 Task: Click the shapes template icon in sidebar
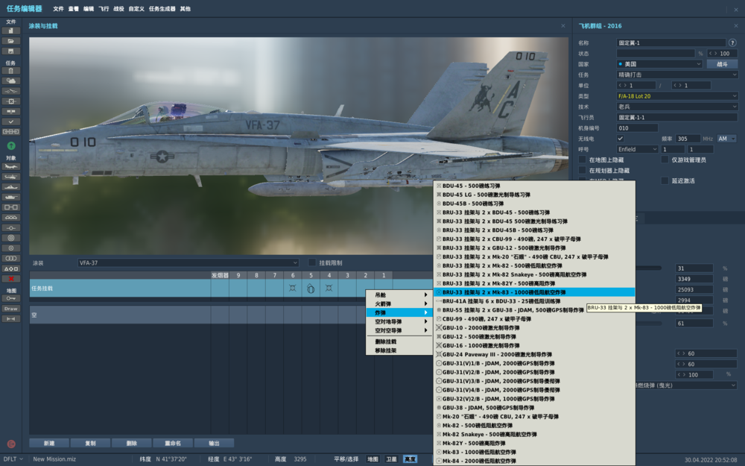pyautogui.click(x=11, y=268)
